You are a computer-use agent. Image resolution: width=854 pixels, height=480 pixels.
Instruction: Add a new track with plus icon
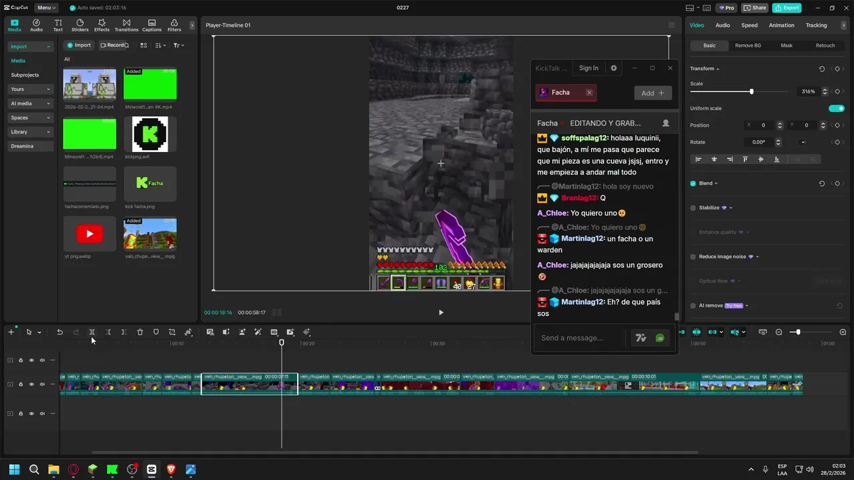coord(11,332)
